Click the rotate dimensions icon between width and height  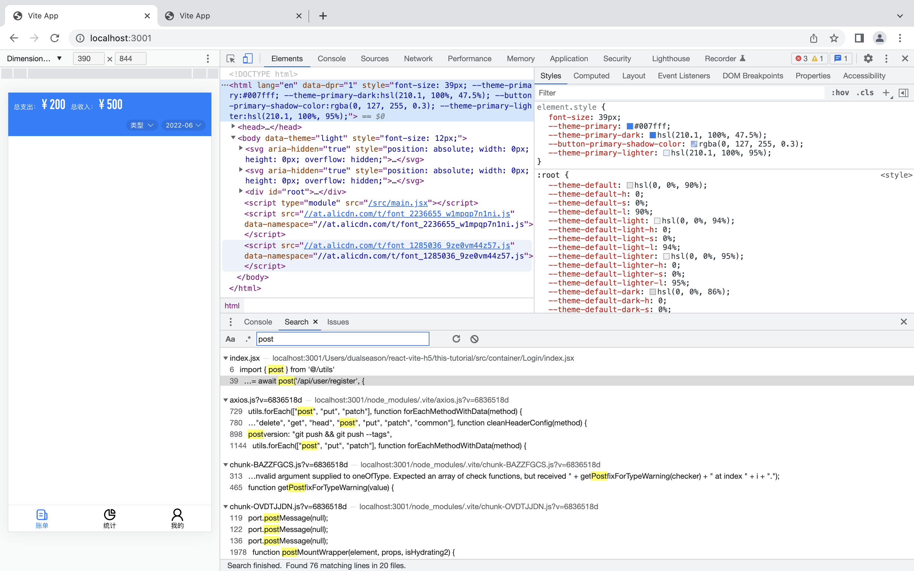point(109,59)
